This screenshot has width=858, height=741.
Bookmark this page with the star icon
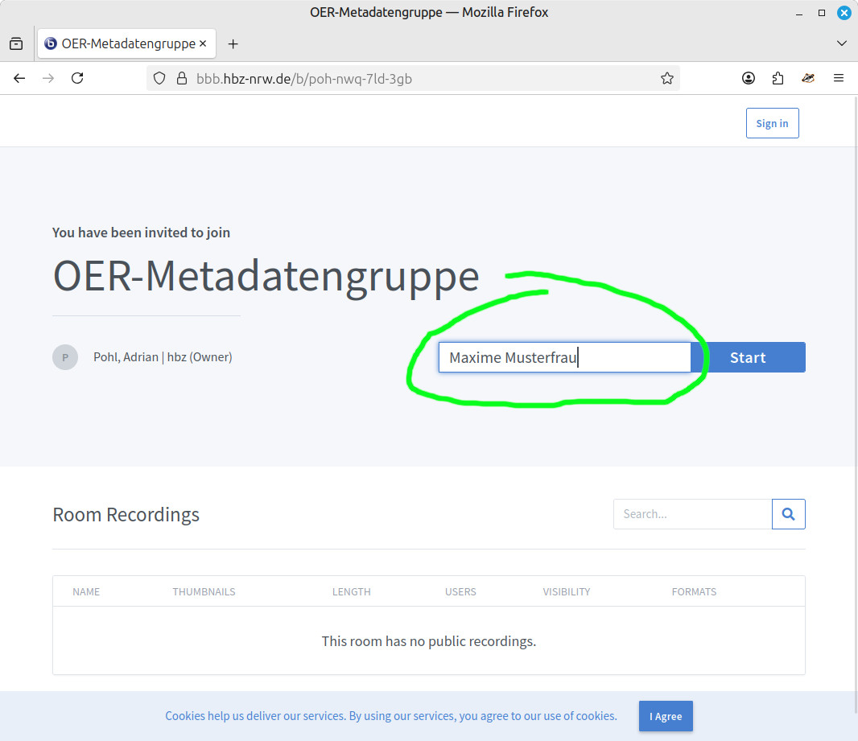click(x=666, y=78)
